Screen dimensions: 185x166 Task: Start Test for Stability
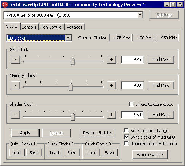pos(97,133)
